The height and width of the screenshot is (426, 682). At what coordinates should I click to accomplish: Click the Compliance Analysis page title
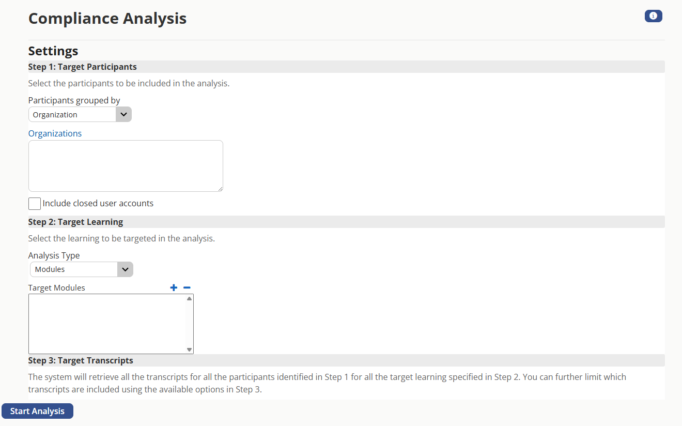[107, 19]
